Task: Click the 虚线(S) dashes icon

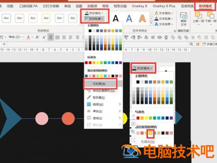Action: pos(89,118)
